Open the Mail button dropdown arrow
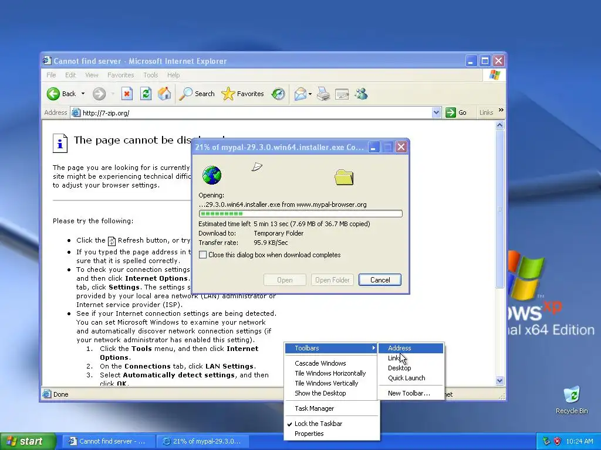The width and height of the screenshot is (601, 450). 310,94
